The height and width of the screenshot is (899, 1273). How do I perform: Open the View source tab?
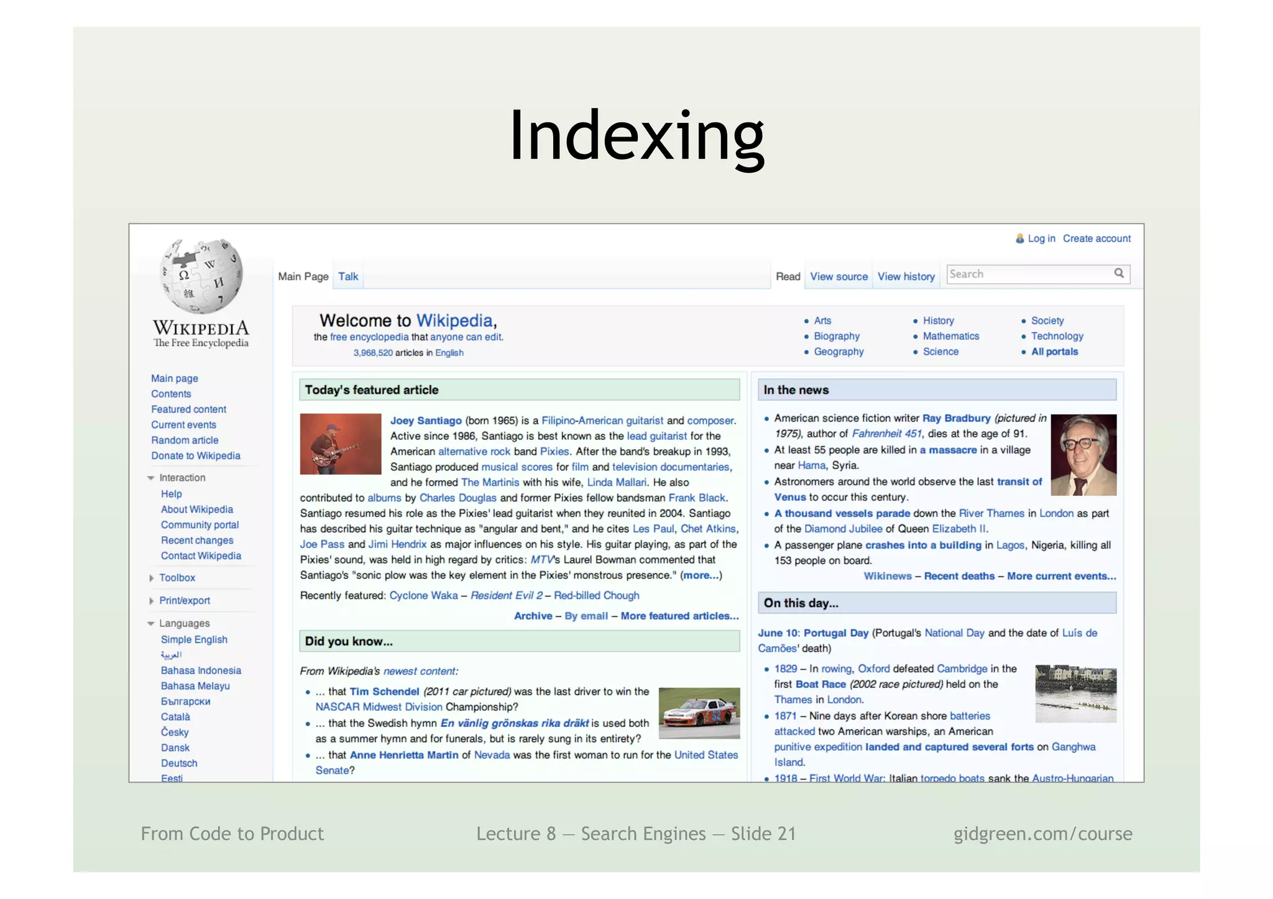839,276
